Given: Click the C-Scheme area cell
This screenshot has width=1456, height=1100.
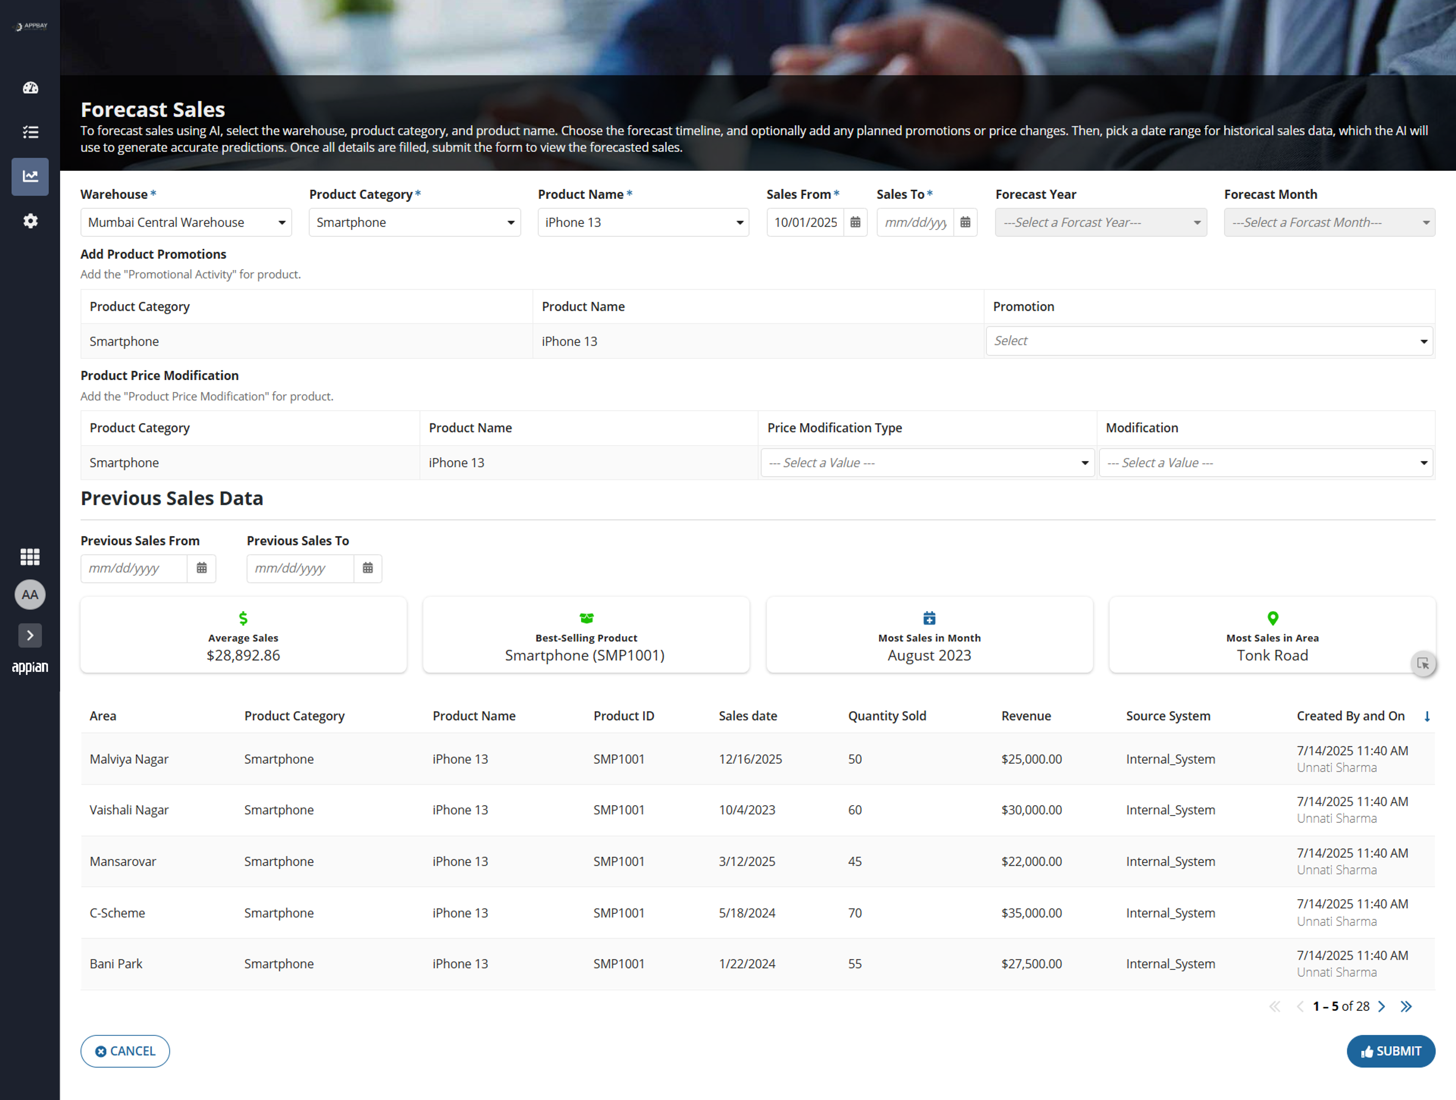Looking at the screenshot, I should point(117,912).
